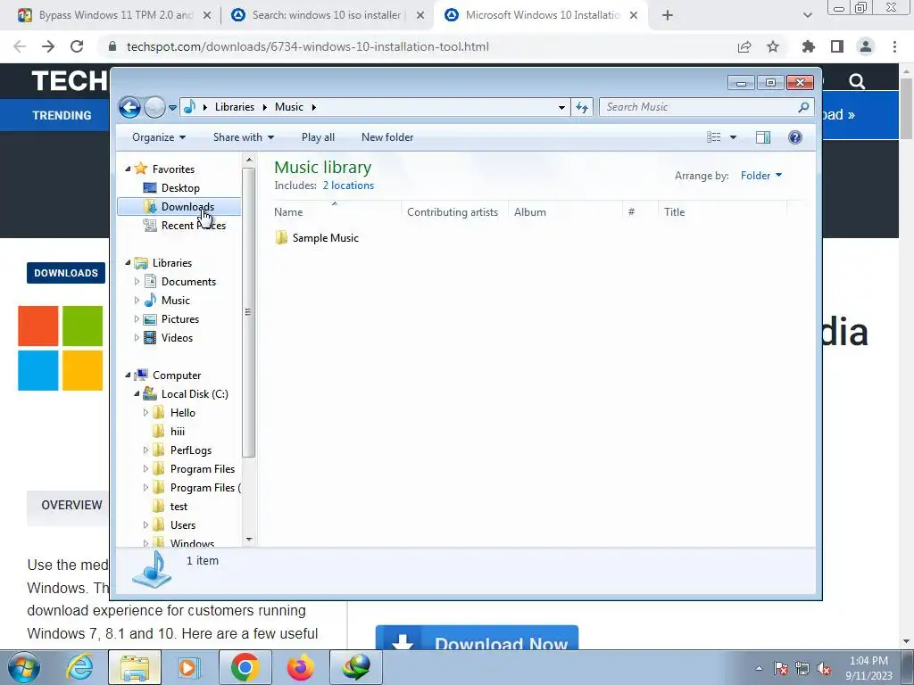Open the Organize menu
914x685 pixels.
tap(159, 137)
